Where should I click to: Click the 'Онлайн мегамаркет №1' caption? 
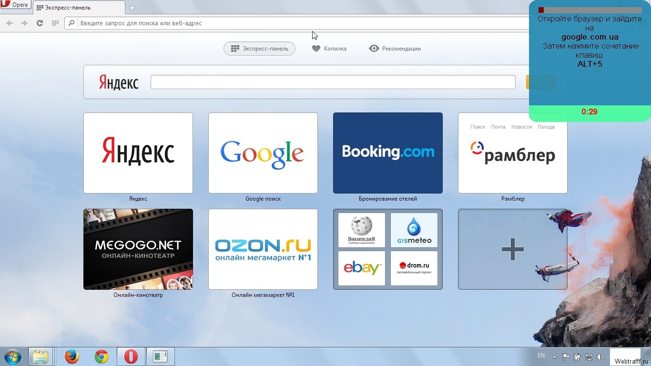click(x=263, y=295)
